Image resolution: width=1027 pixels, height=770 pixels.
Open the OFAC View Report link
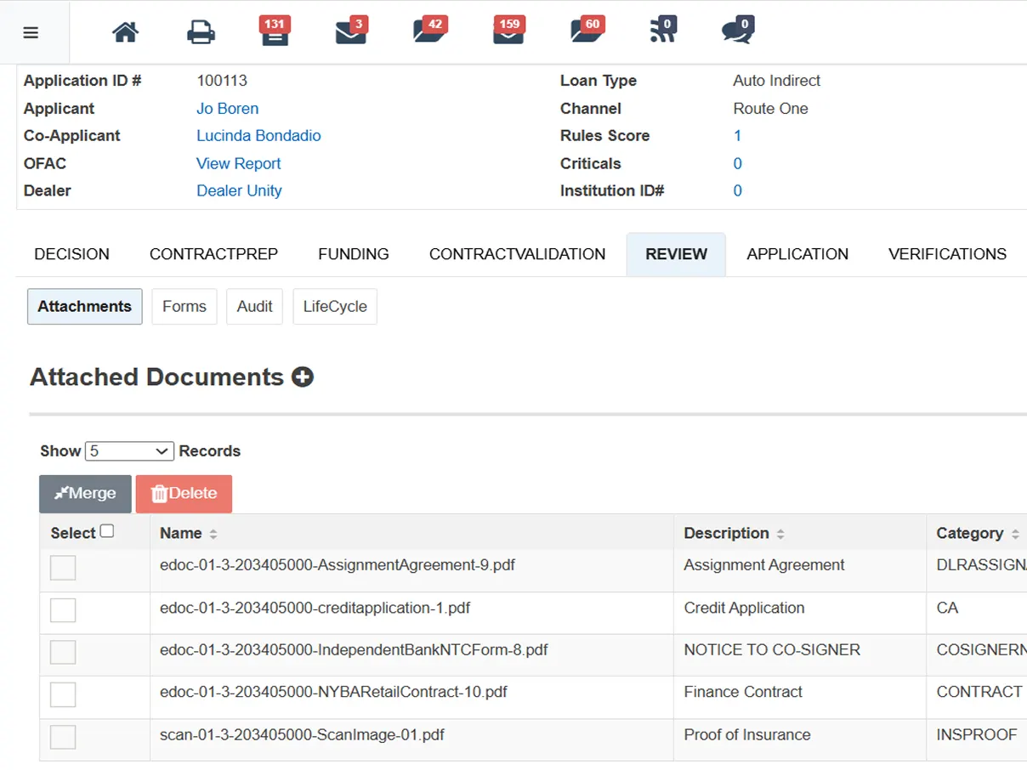[239, 163]
